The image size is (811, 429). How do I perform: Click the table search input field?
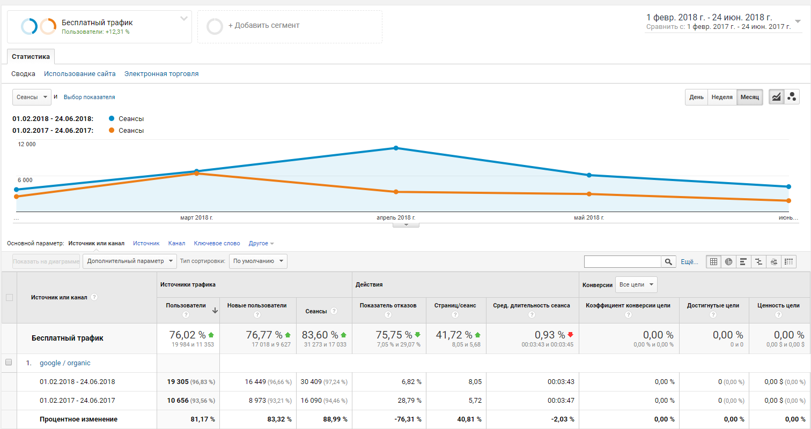(622, 261)
